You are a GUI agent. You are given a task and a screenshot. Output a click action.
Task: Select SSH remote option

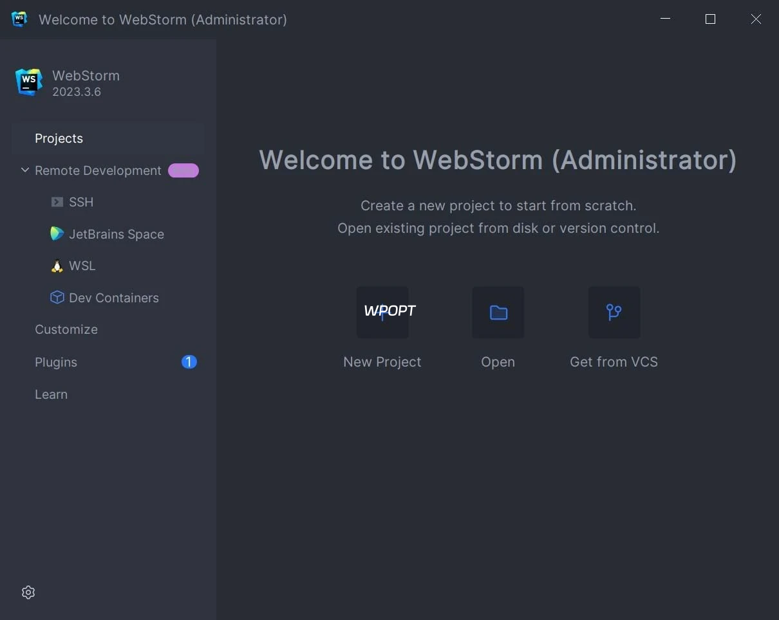pos(81,202)
